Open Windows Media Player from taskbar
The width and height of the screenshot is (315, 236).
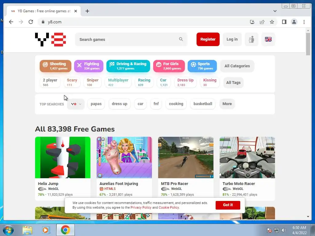coord(46,230)
